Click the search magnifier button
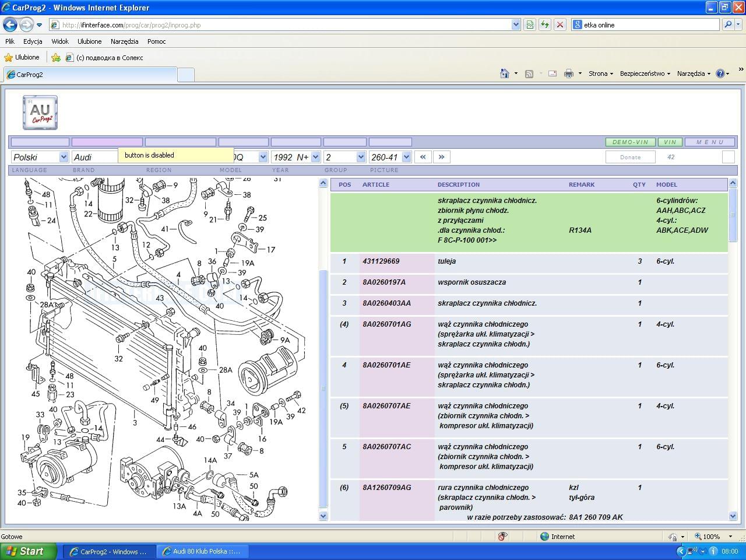Image resolution: width=746 pixels, height=560 pixels. pos(727,25)
